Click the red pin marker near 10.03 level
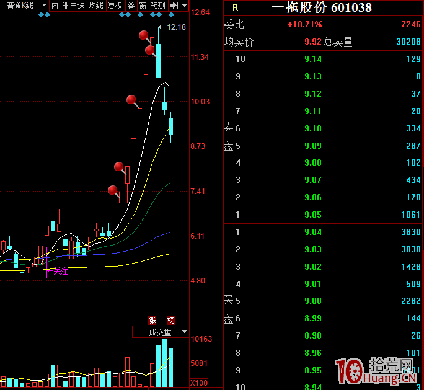This screenshot has width=424, height=390. [x=131, y=100]
